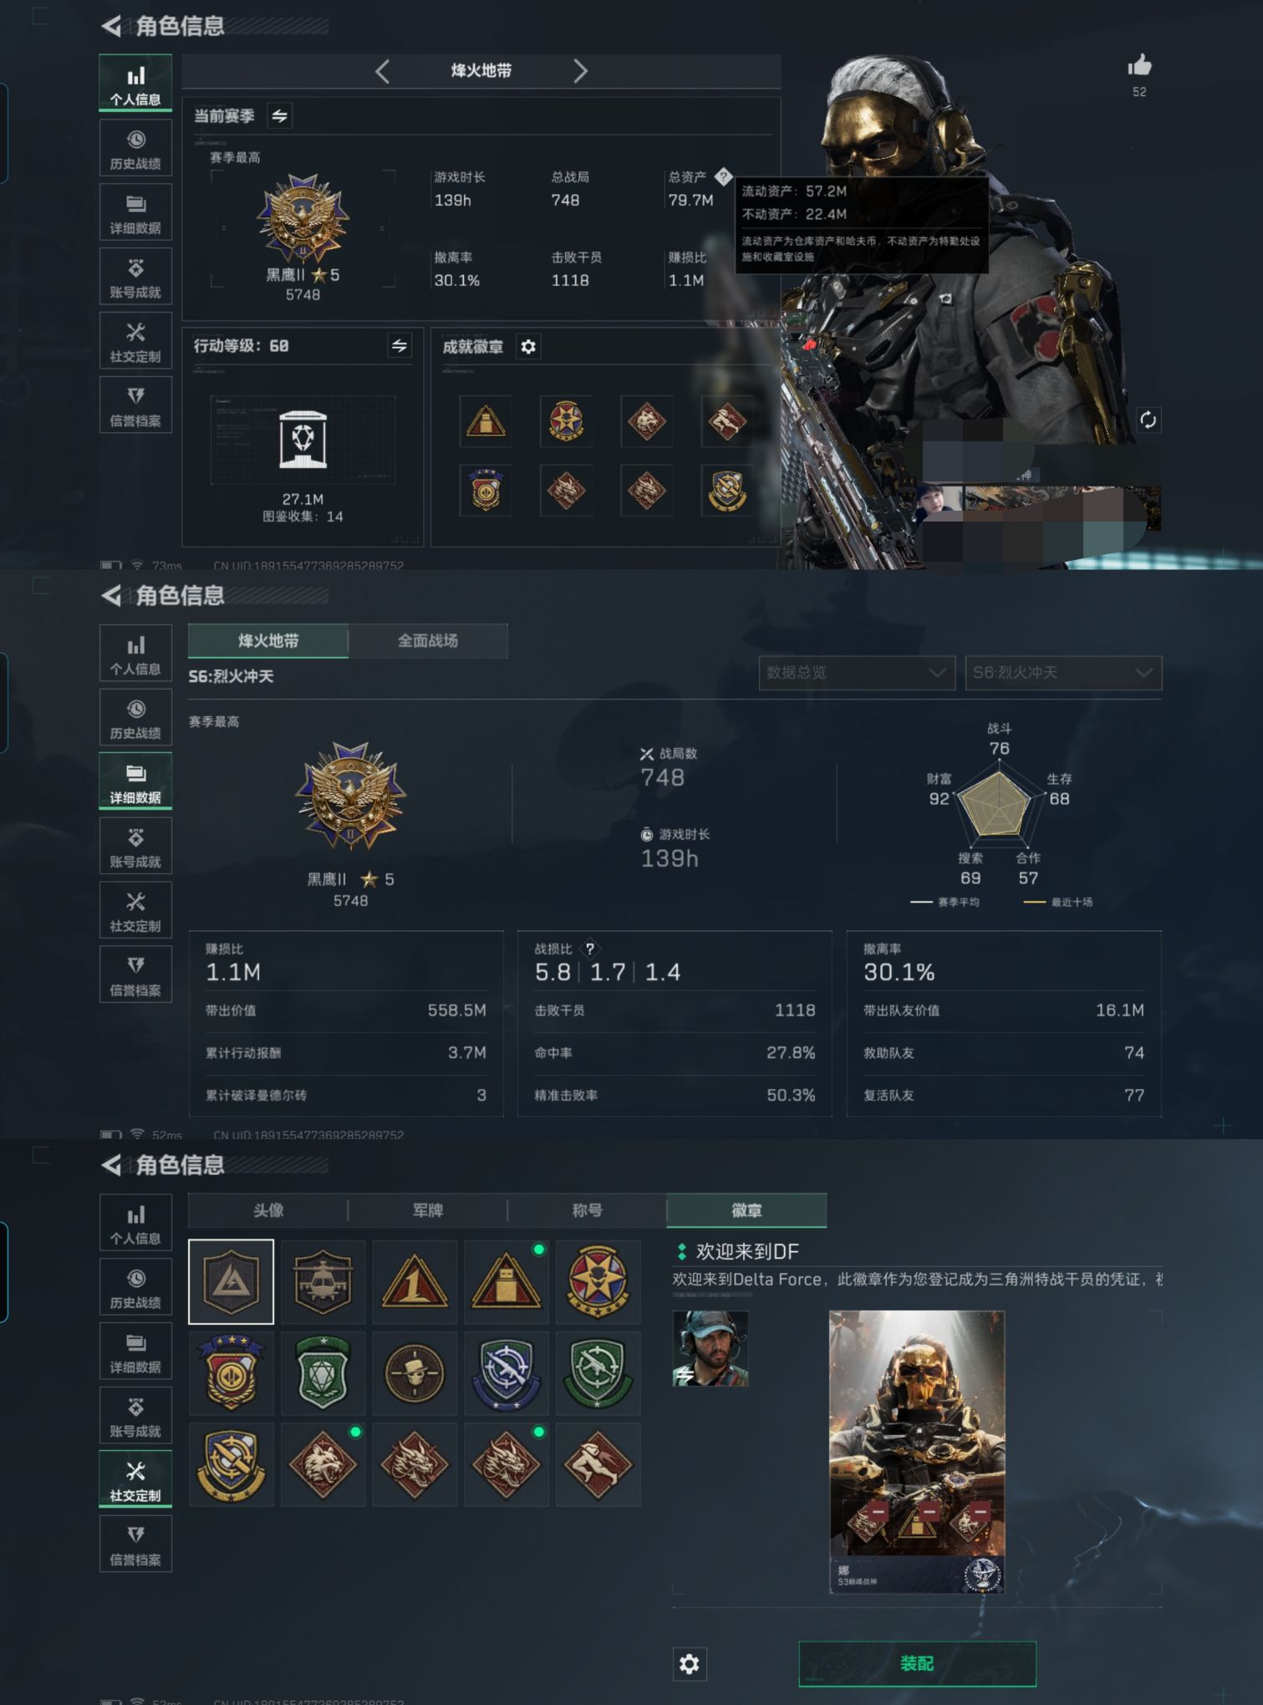Open achievement badge settings gear
1263x1705 pixels.
528,346
